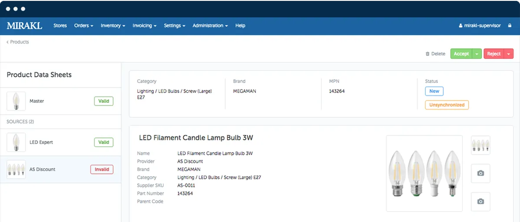This screenshot has width=520, height=222.
Task: Click the Supplier SKU value AS-0011
Action: (x=186, y=185)
